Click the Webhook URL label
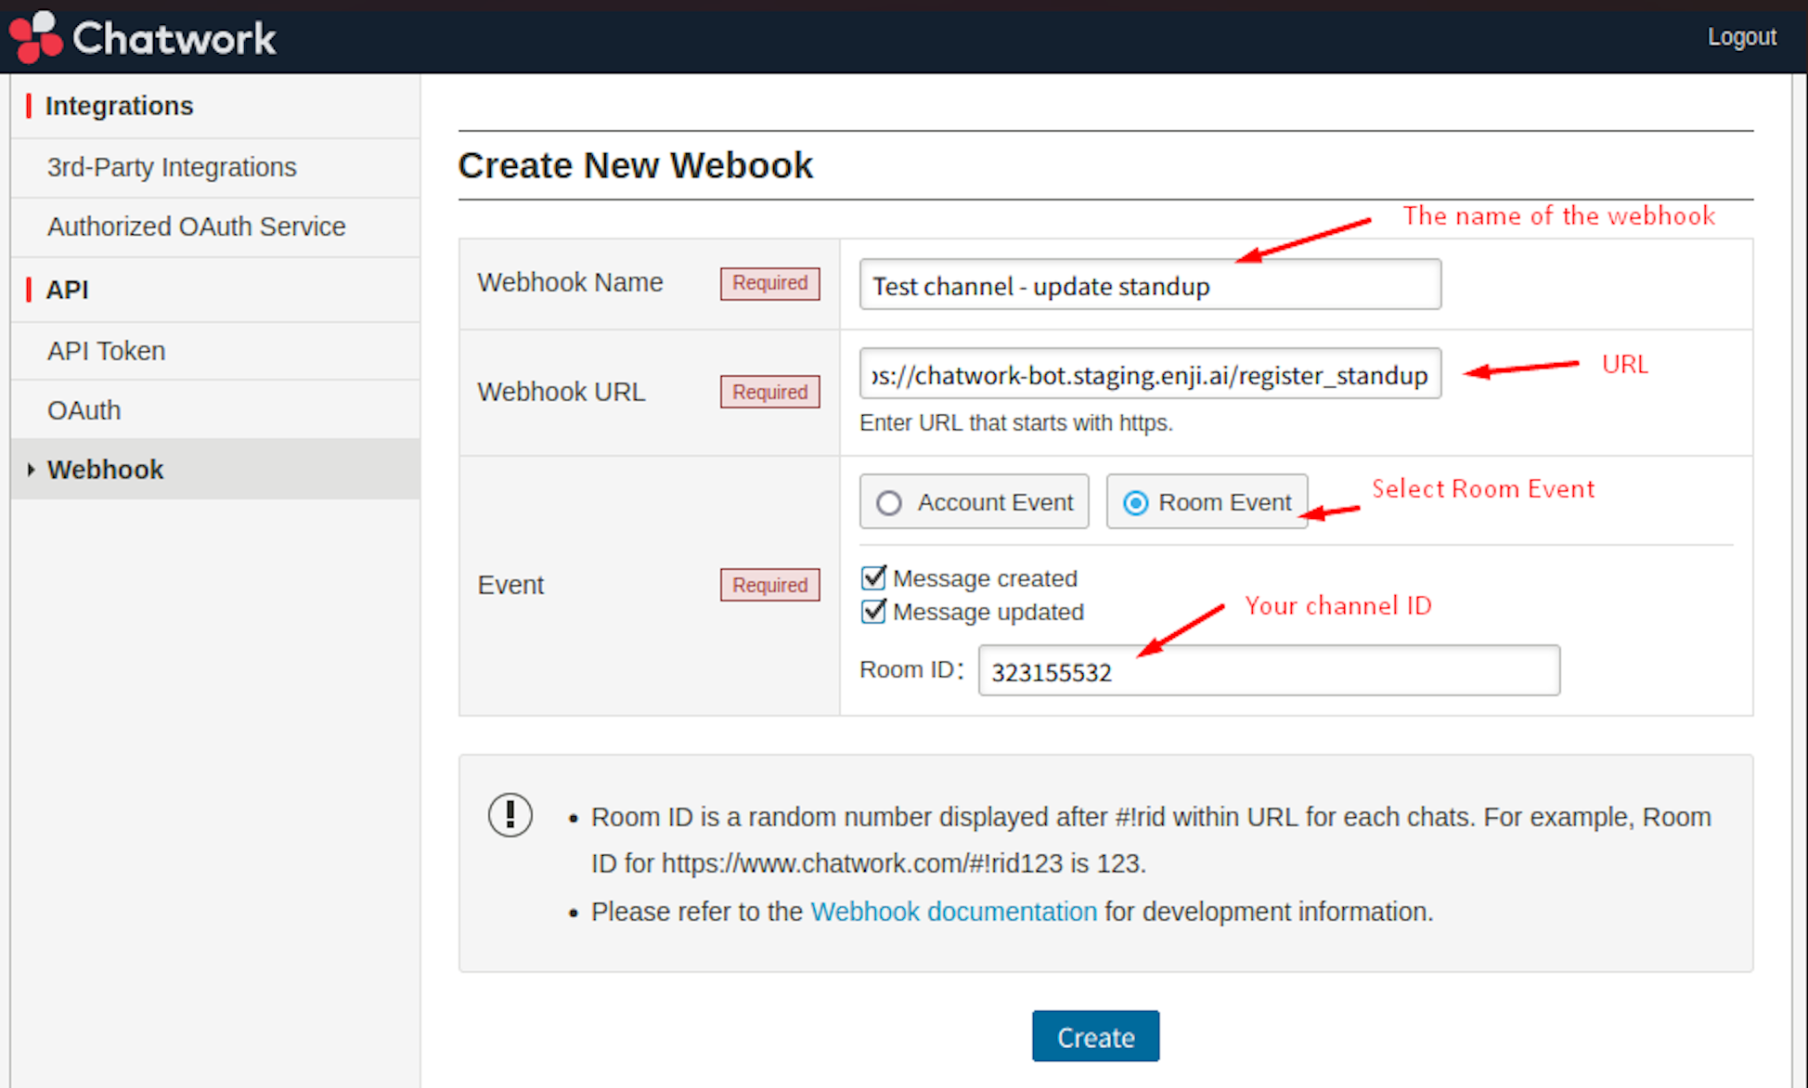Viewport: 1808px width, 1088px height. (561, 392)
